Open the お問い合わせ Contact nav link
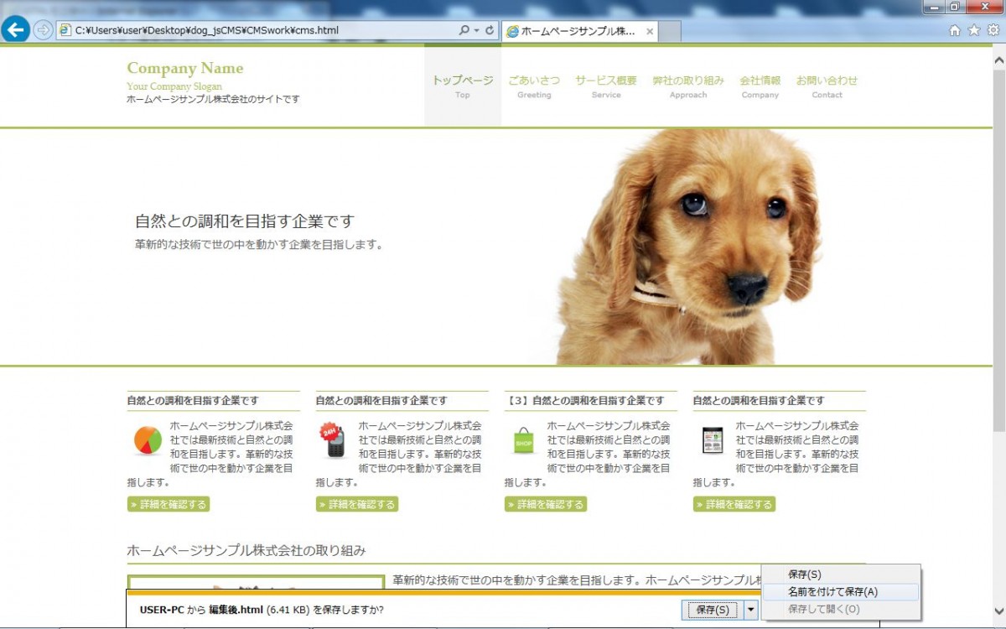The image size is (1006, 629). (827, 86)
